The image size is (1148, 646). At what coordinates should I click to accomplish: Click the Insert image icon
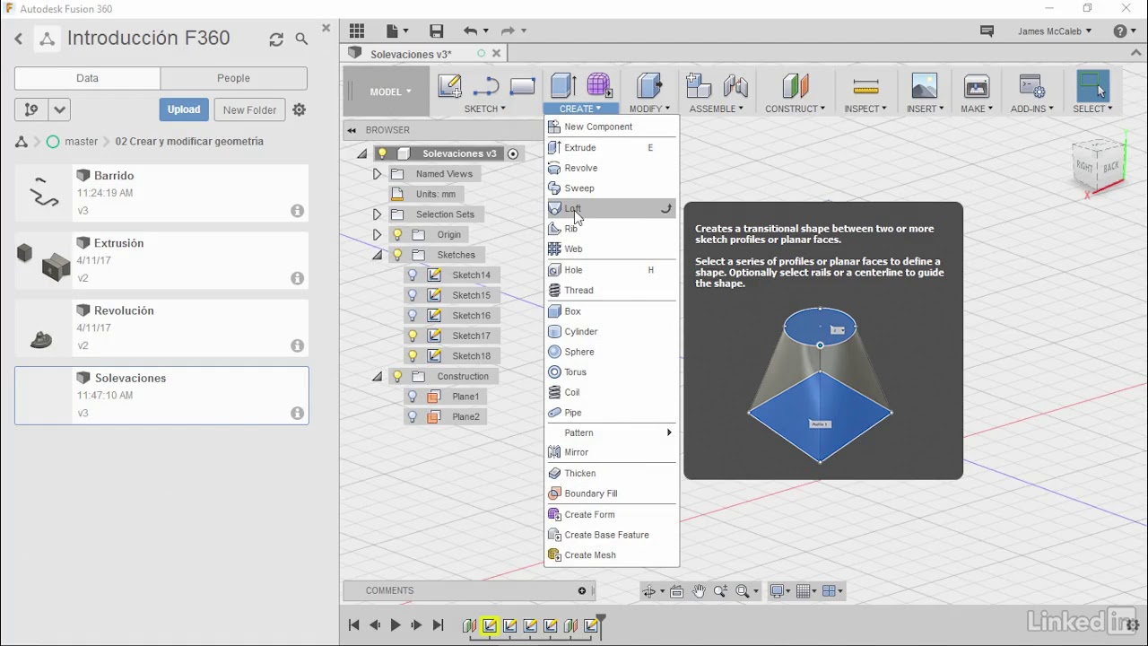[x=924, y=86]
